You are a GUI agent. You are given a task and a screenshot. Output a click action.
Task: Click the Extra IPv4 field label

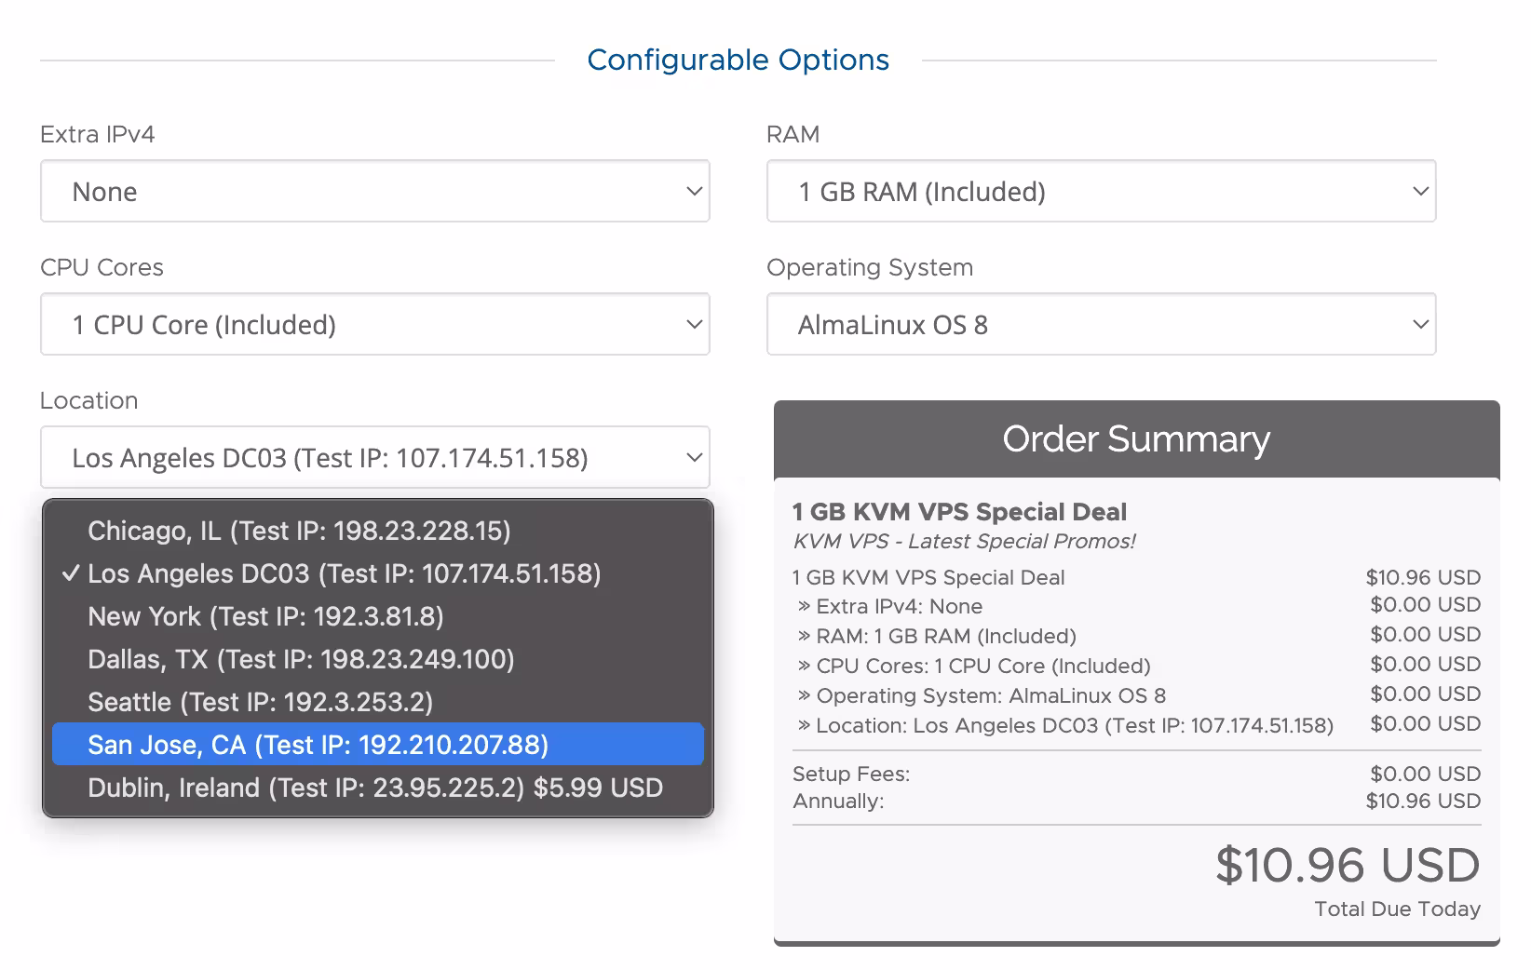(x=97, y=135)
